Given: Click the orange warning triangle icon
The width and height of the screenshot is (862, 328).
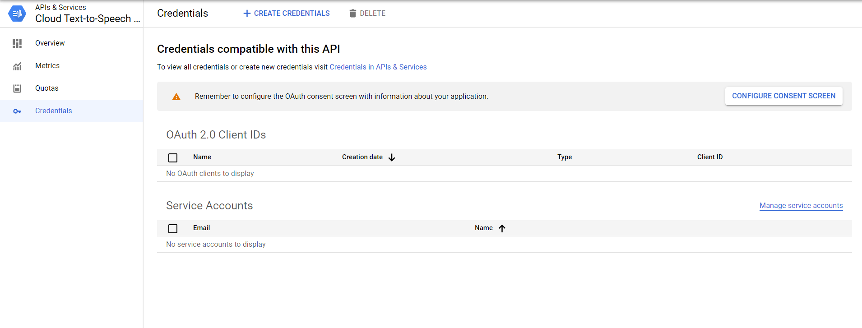Looking at the screenshot, I should (x=176, y=97).
